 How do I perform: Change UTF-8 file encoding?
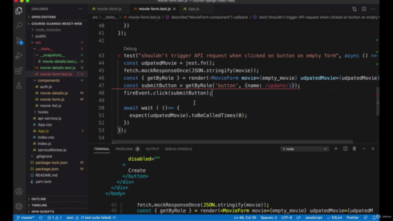(287, 218)
